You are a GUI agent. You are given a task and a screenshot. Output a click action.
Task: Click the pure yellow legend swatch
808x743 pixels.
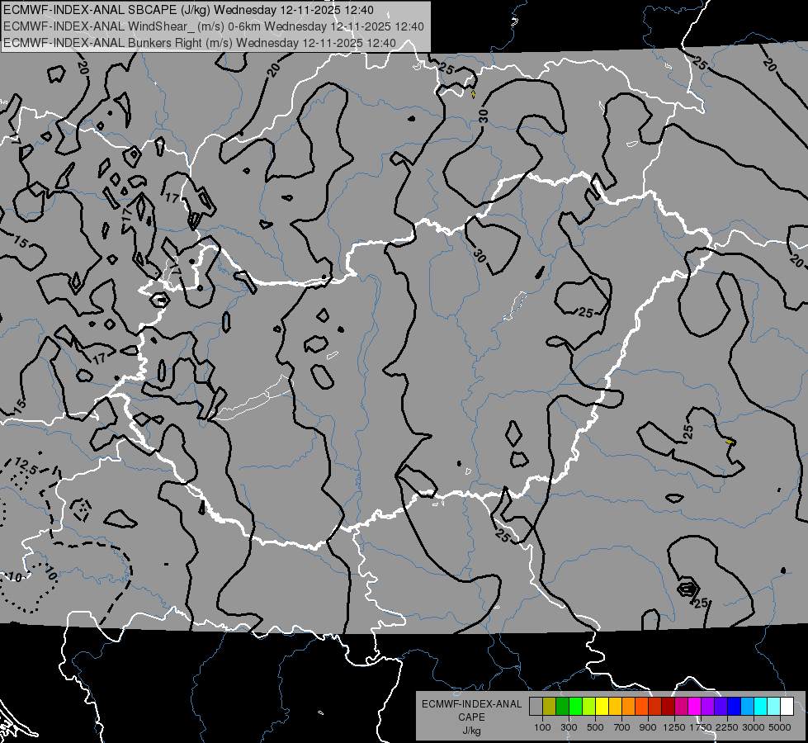tap(602, 707)
